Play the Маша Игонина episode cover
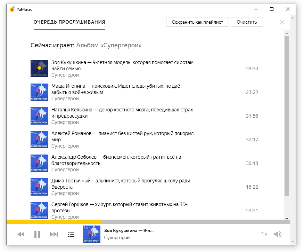Image resolution: width=304 pixels, height=252 pixels. [39, 92]
